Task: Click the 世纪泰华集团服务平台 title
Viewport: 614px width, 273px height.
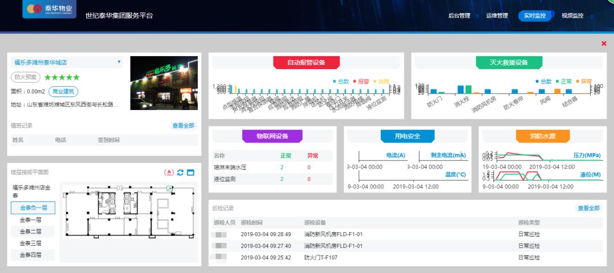Action: [119, 16]
